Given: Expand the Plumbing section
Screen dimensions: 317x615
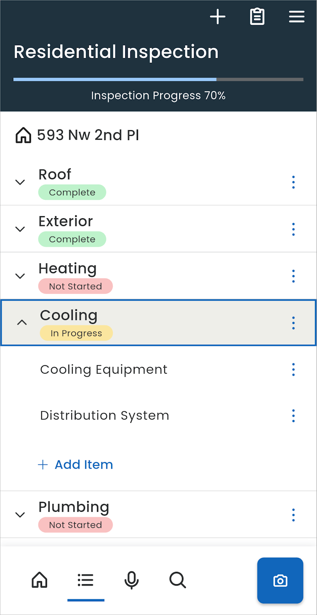Looking at the screenshot, I should coord(20,515).
